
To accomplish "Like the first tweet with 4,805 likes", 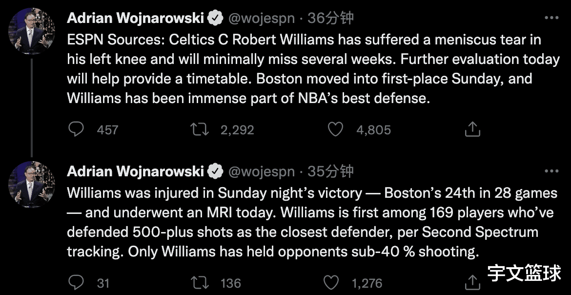I will click(x=335, y=129).
